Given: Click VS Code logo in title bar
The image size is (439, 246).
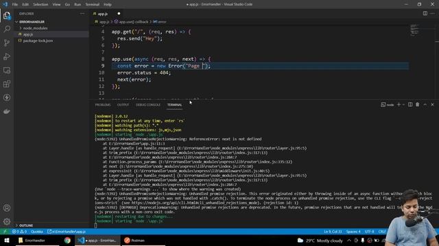Looking at the screenshot, I should [5, 4].
